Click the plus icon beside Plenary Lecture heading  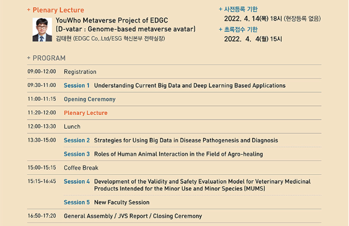click(28, 10)
